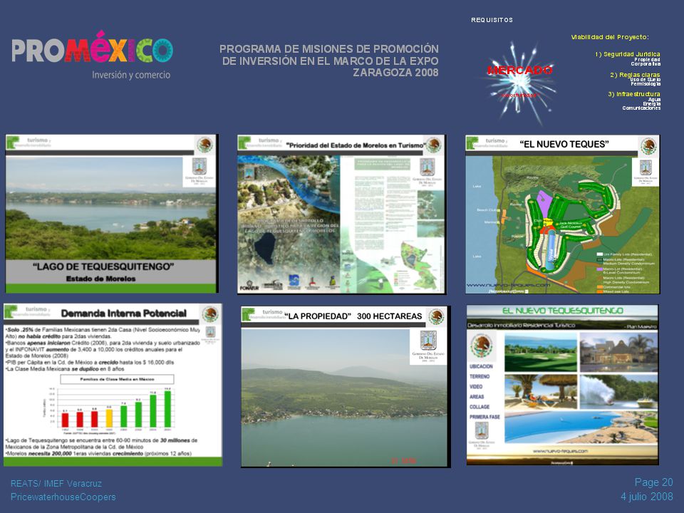
Task: Click '3) Infraestructura' requirement
Action: pos(634,94)
